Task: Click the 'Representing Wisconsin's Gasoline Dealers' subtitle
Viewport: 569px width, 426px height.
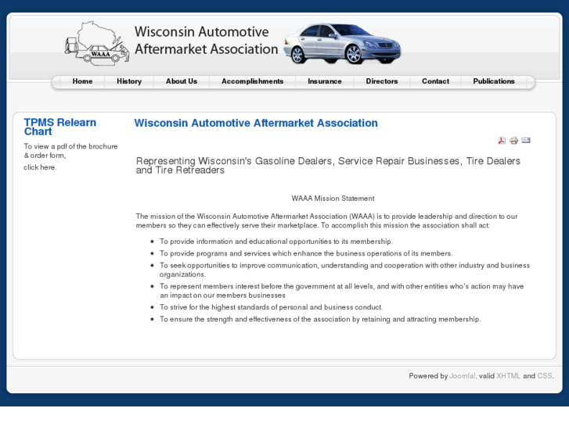Action: click(x=328, y=166)
